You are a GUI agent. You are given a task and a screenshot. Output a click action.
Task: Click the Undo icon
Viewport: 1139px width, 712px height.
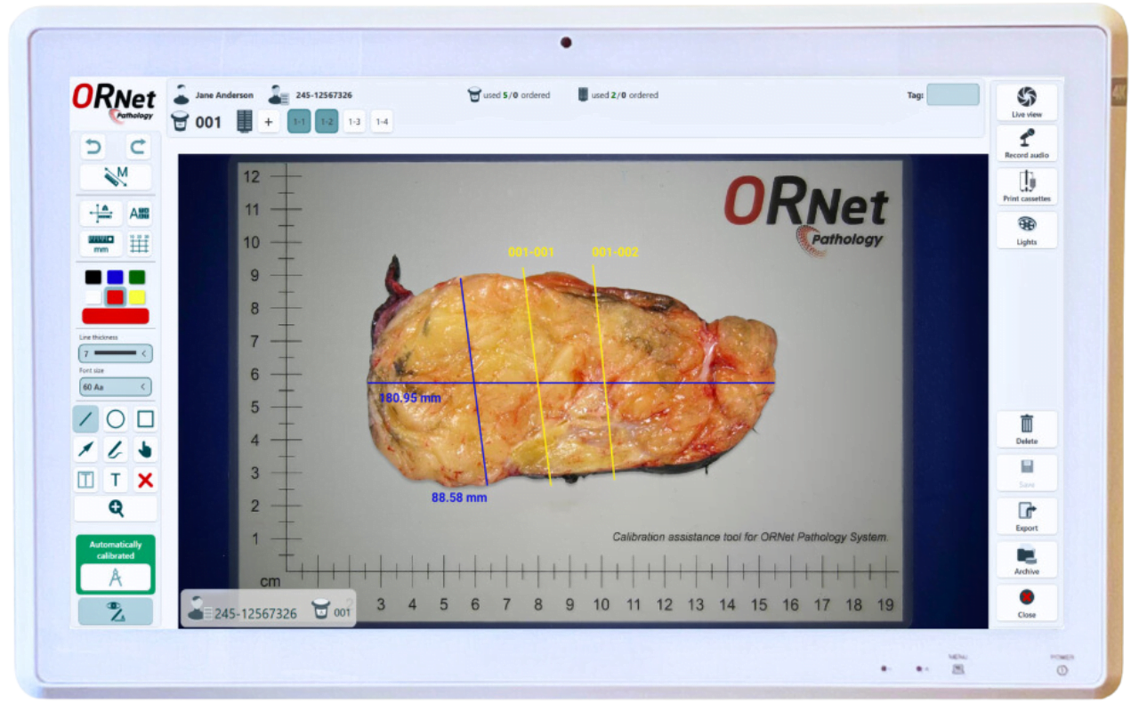click(x=93, y=146)
